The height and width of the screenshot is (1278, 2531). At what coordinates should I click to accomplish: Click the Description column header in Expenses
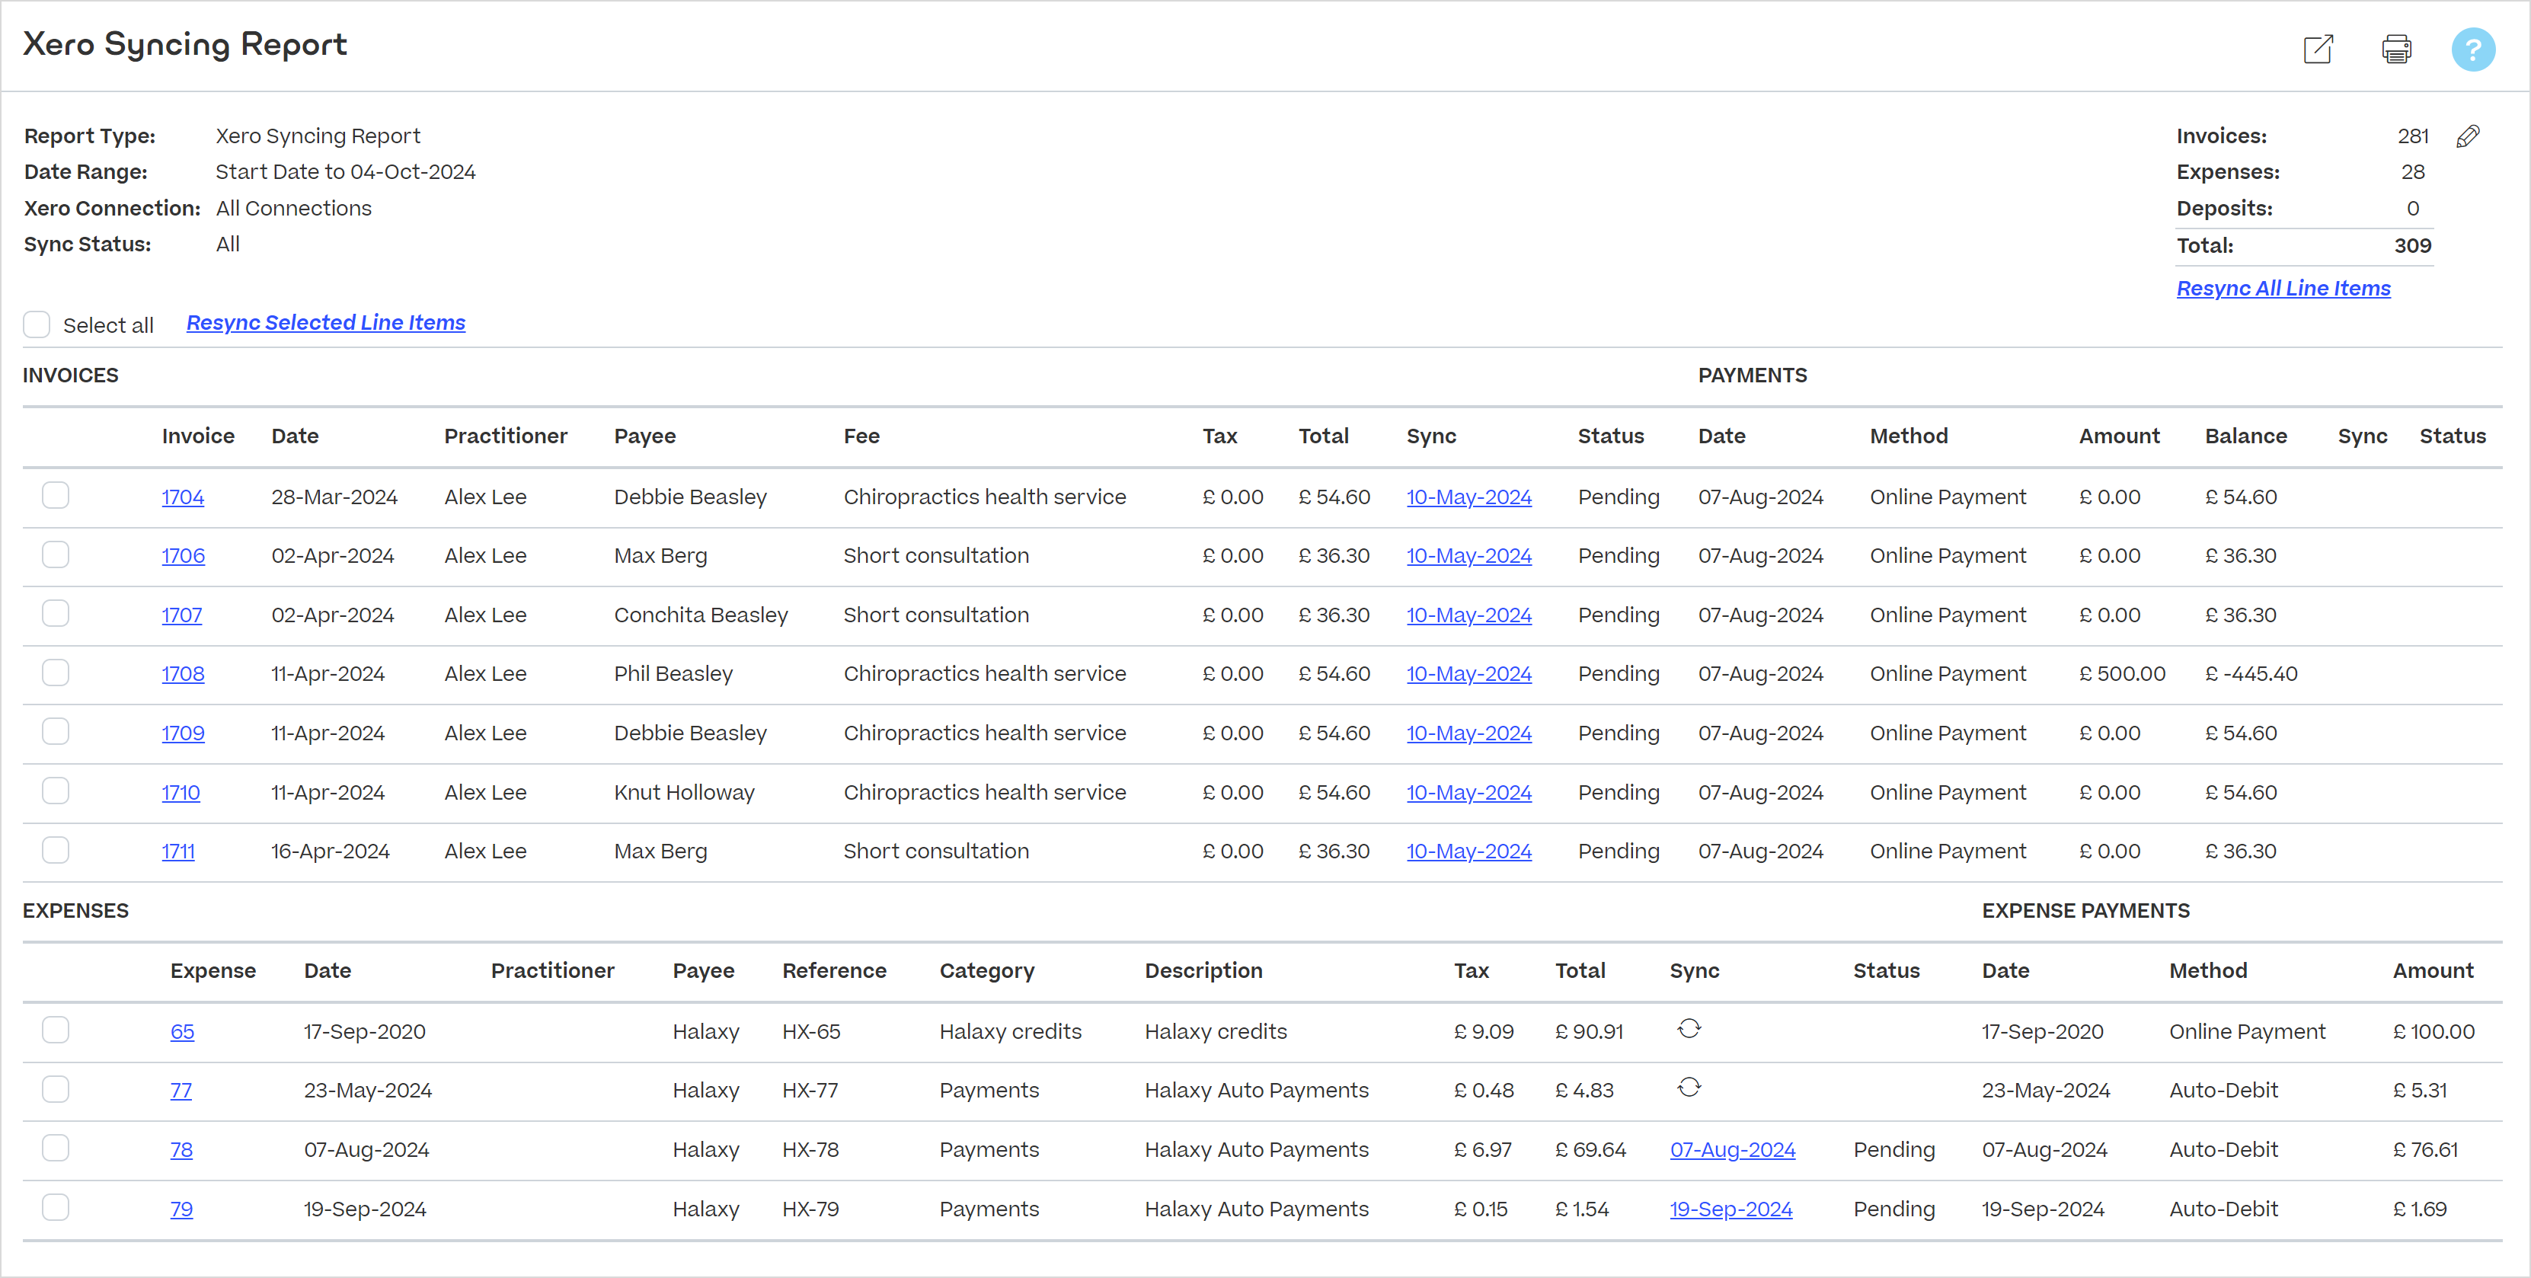1203,970
